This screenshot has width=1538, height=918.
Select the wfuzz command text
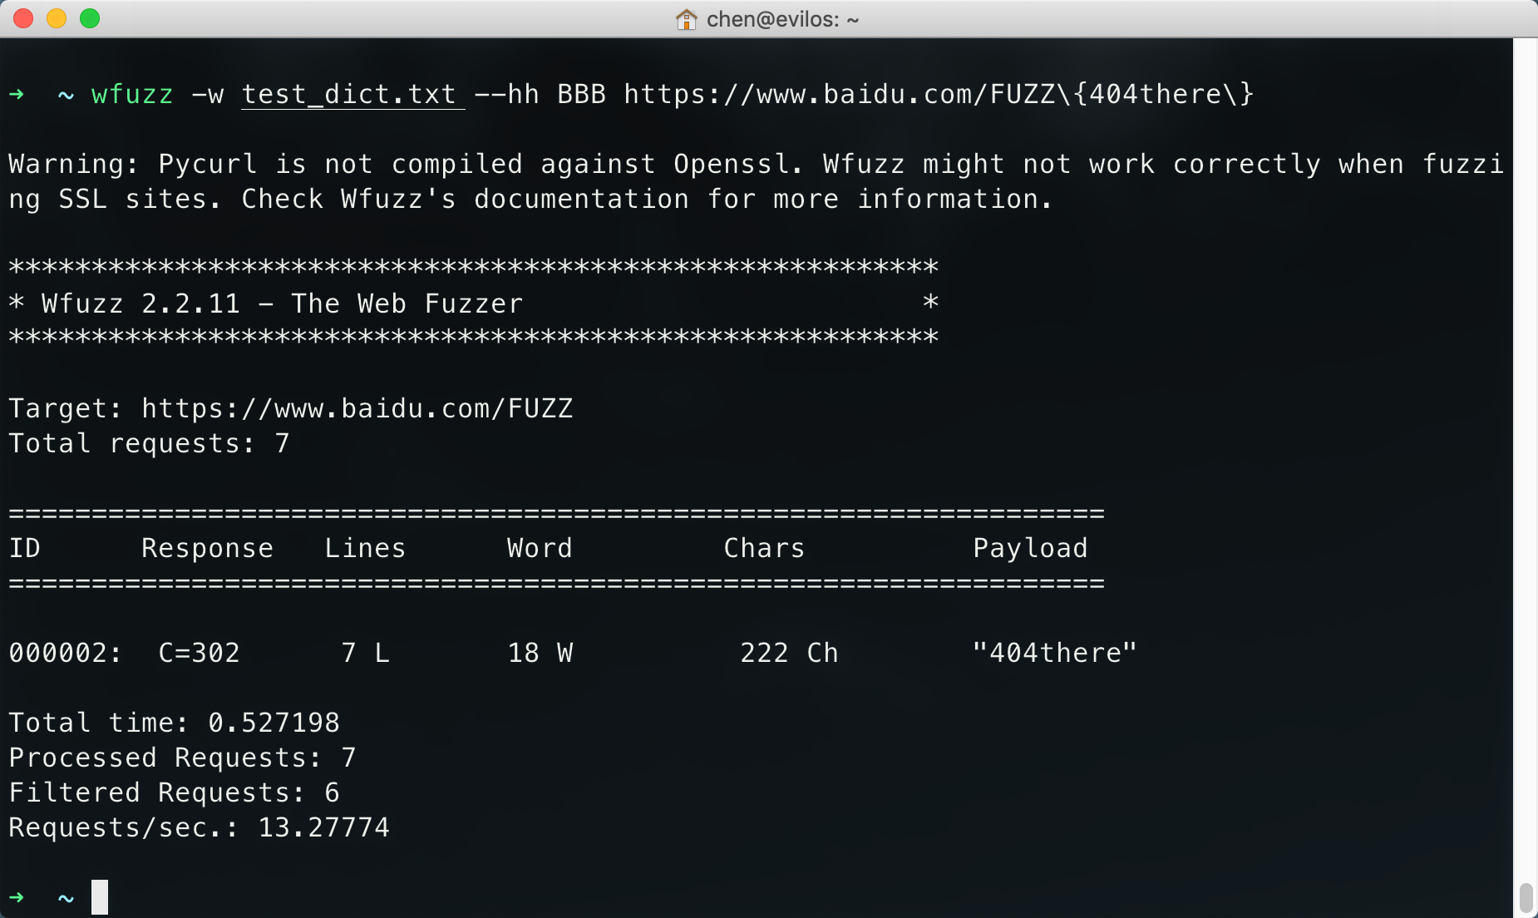click(x=131, y=94)
